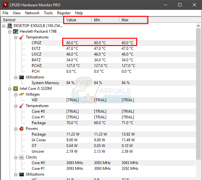Click the computer icon beside DESKTOP-E50U2LB
The image size is (202, 180).
(x=10, y=26)
